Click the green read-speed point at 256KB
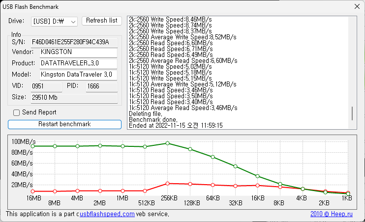Screen dimensions: 365x222 (167, 143)
